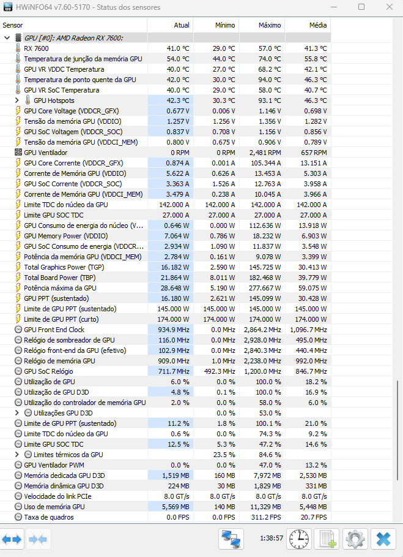Expand the GPU Hotspots sub-list
The height and width of the screenshot is (557, 403).
[x=17, y=100]
